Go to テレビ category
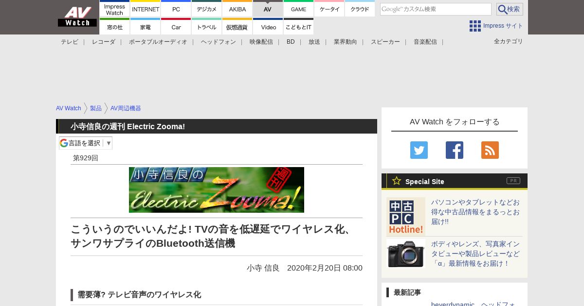The image size is (584, 306). click(70, 42)
